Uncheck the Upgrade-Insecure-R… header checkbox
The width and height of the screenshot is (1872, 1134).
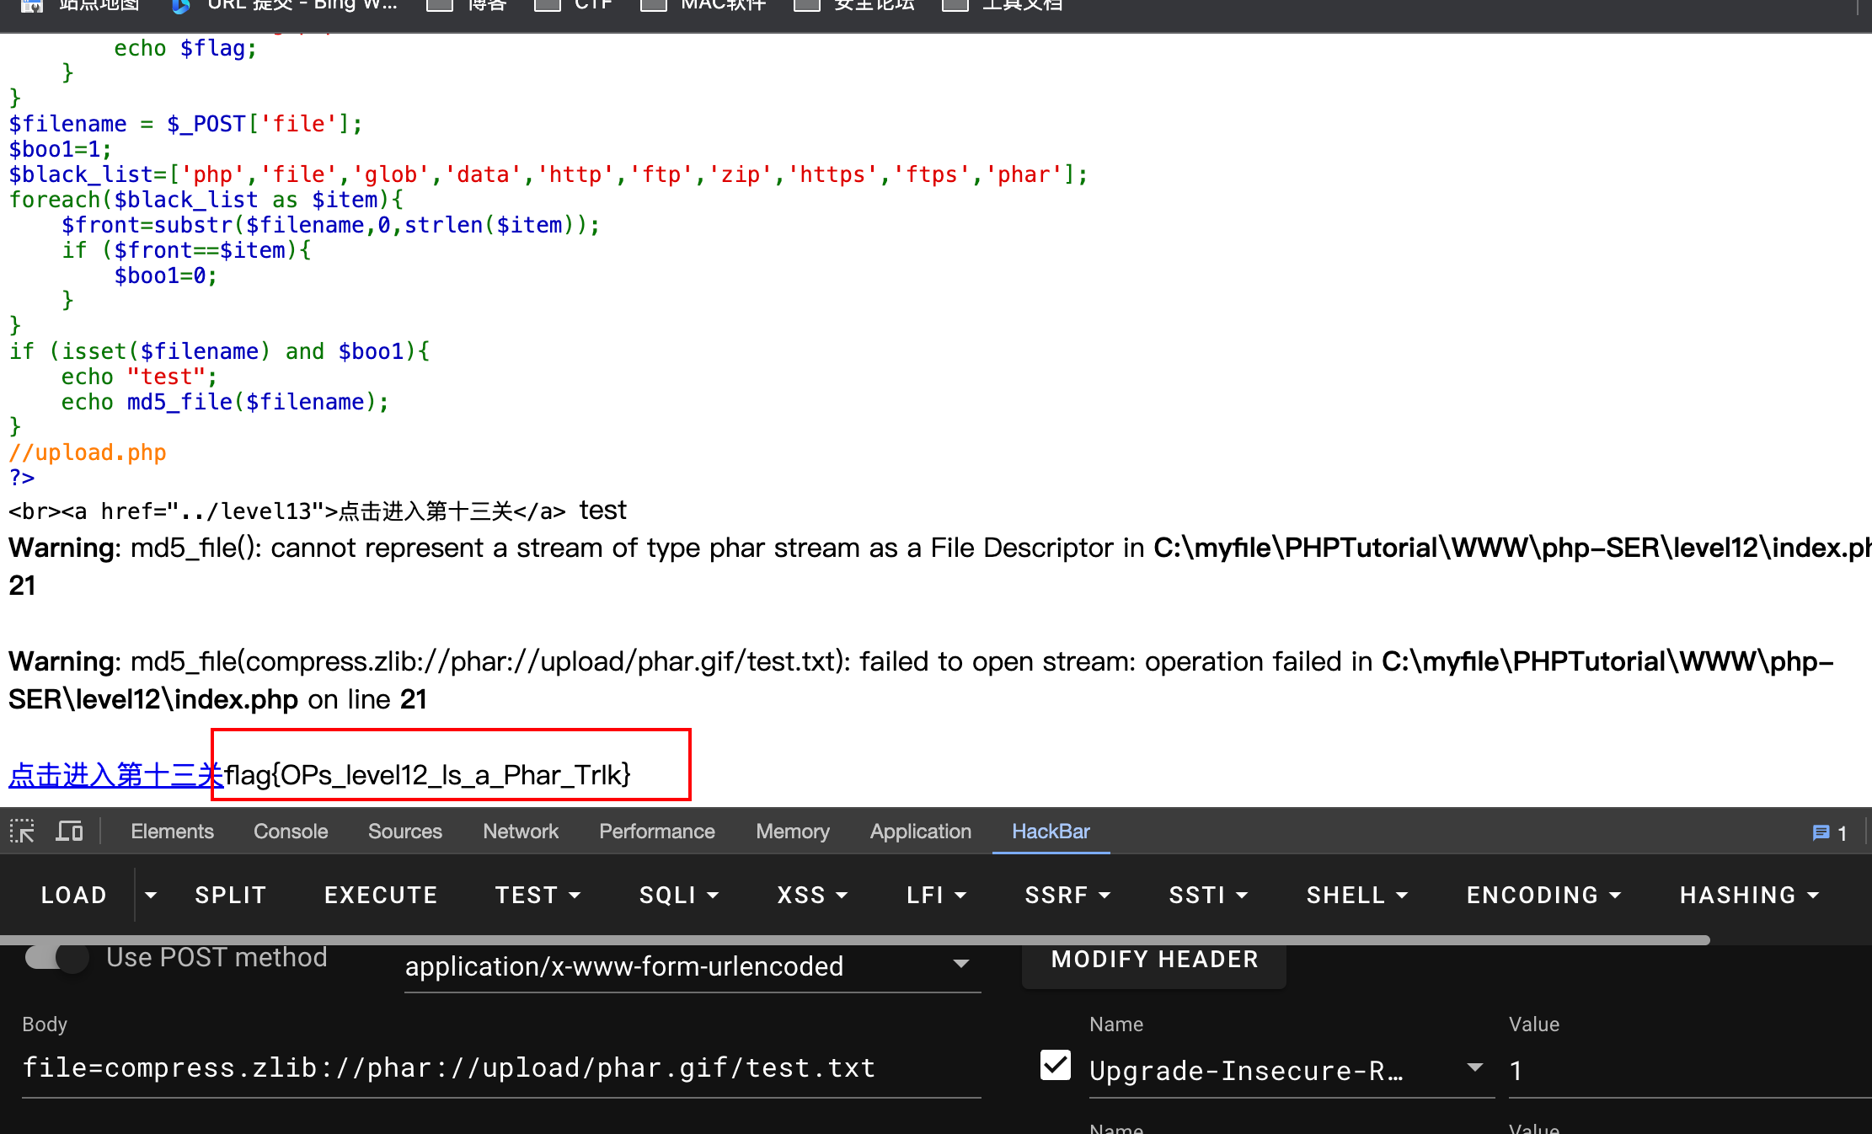click(x=1056, y=1065)
